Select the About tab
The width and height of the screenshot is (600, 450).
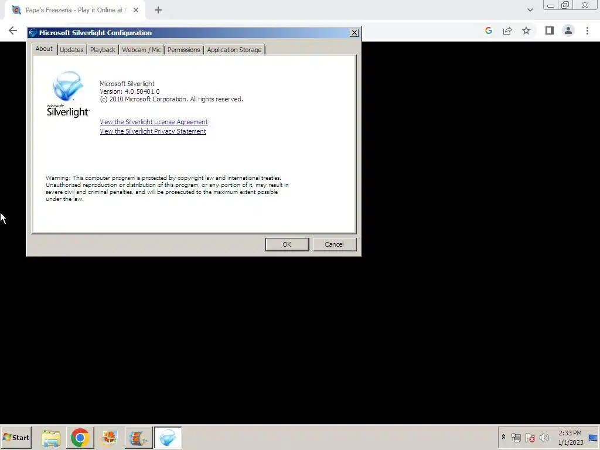pyautogui.click(x=44, y=49)
